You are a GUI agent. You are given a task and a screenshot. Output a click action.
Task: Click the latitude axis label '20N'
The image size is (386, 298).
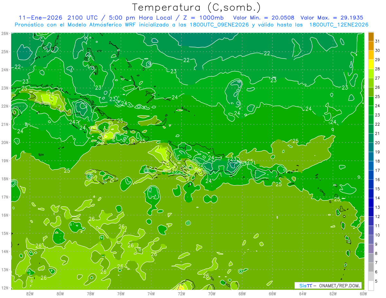pos(5,142)
